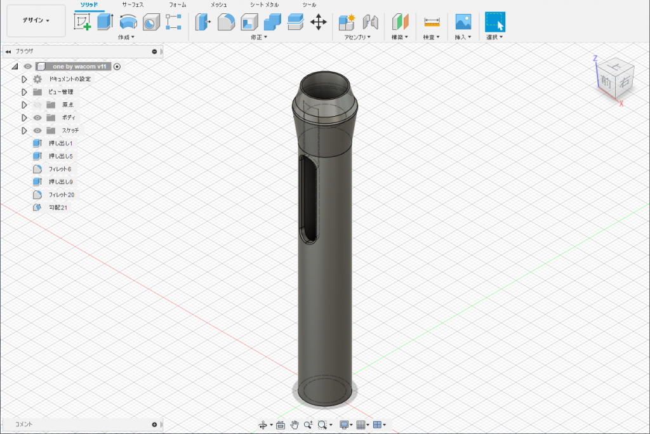The height and width of the screenshot is (434, 650).
Task: Click the Orbit tool in navigation bar
Action: point(263,425)
